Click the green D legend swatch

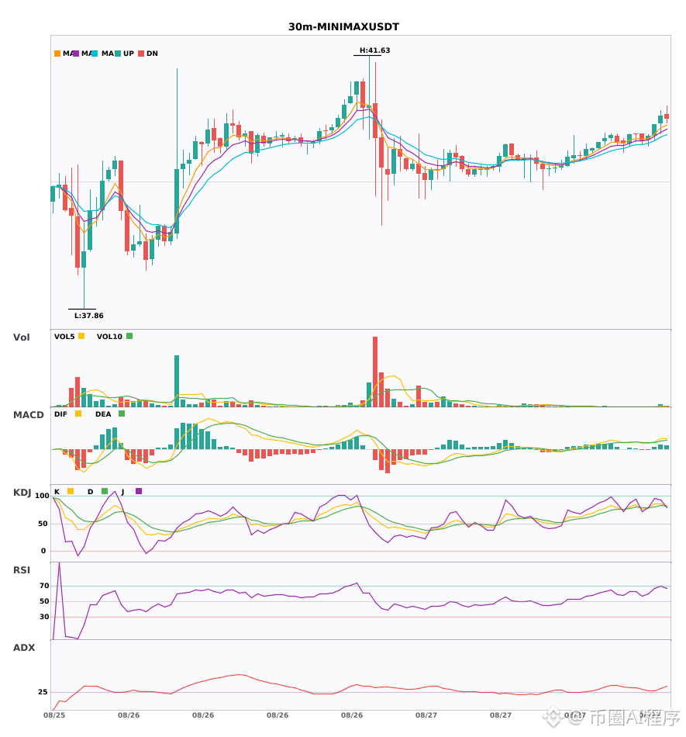105,491
